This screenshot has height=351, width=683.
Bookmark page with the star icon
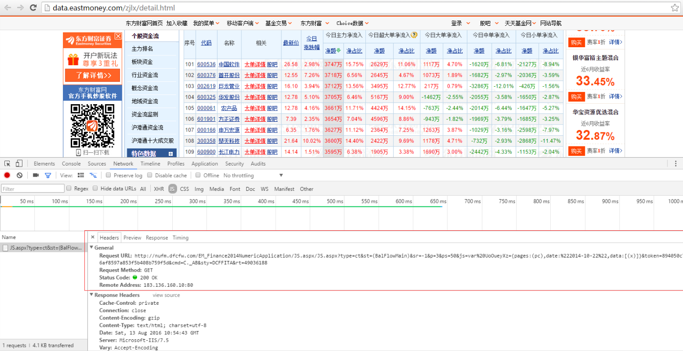(x=674, y=8)
